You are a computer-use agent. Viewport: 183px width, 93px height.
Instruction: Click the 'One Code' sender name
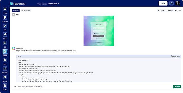tap(20, 49)
